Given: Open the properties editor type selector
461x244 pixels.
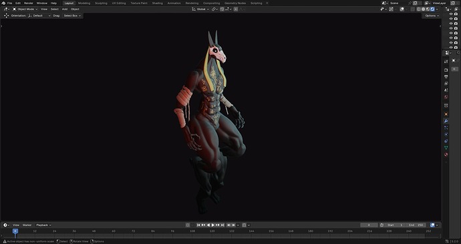Looking at the screenshot, I should pos(448,53).
